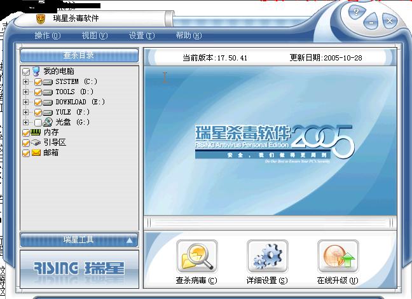Screen dimensions: 412x299
Task: Uncheck the 内存 memory checkbox
Action: coord(26,133)
